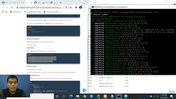The width and height of the screenshot is (176, 99).
Task: Go back in Chrome browser
Action: [3, 7]
